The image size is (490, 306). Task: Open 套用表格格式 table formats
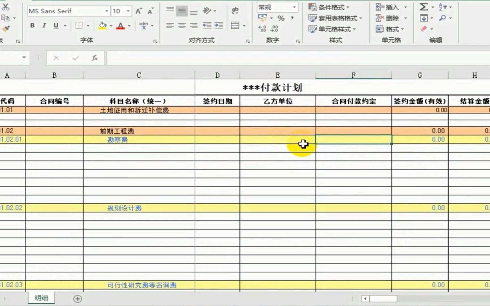coord(335,18)
